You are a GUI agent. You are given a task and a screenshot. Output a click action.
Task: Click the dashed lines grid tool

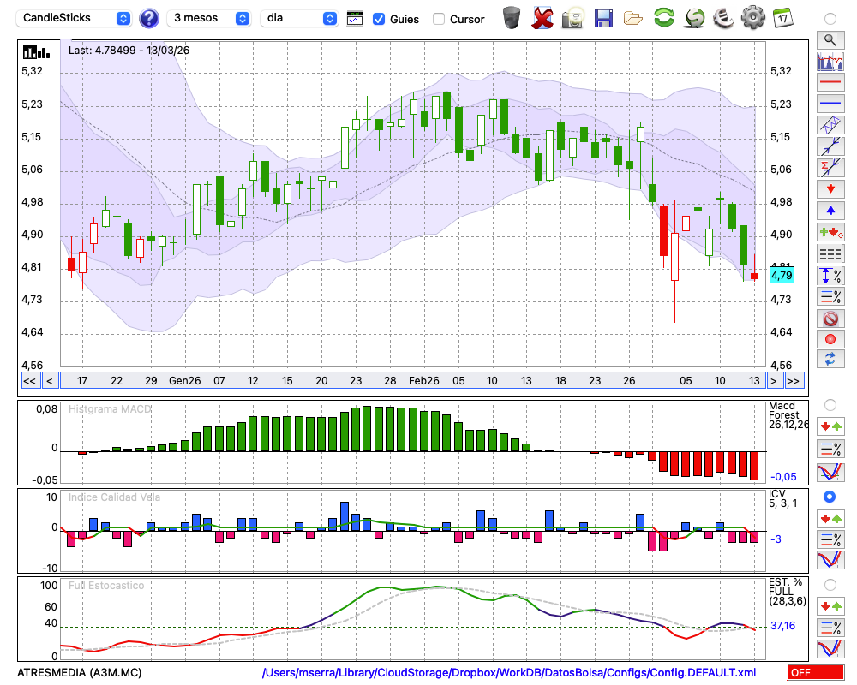pos(830,253)
